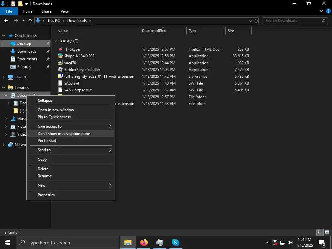This screenshot has height=249, width=332.
Task: Switch to large icons view button
Action: pos(327,232)
